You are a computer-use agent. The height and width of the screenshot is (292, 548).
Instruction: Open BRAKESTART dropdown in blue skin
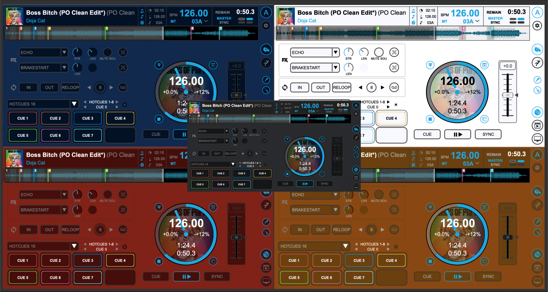[44, 68]
